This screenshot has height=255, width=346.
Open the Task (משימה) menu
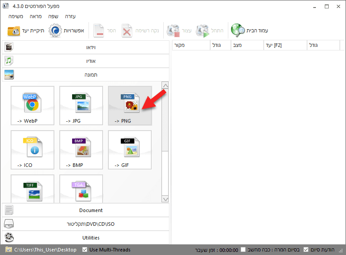(x=15, y=16)
